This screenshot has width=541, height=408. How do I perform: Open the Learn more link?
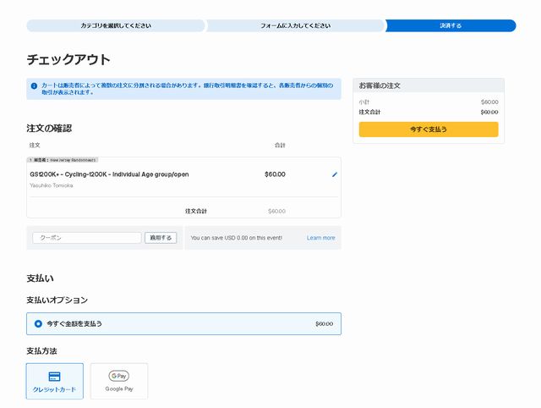(320, 238)
